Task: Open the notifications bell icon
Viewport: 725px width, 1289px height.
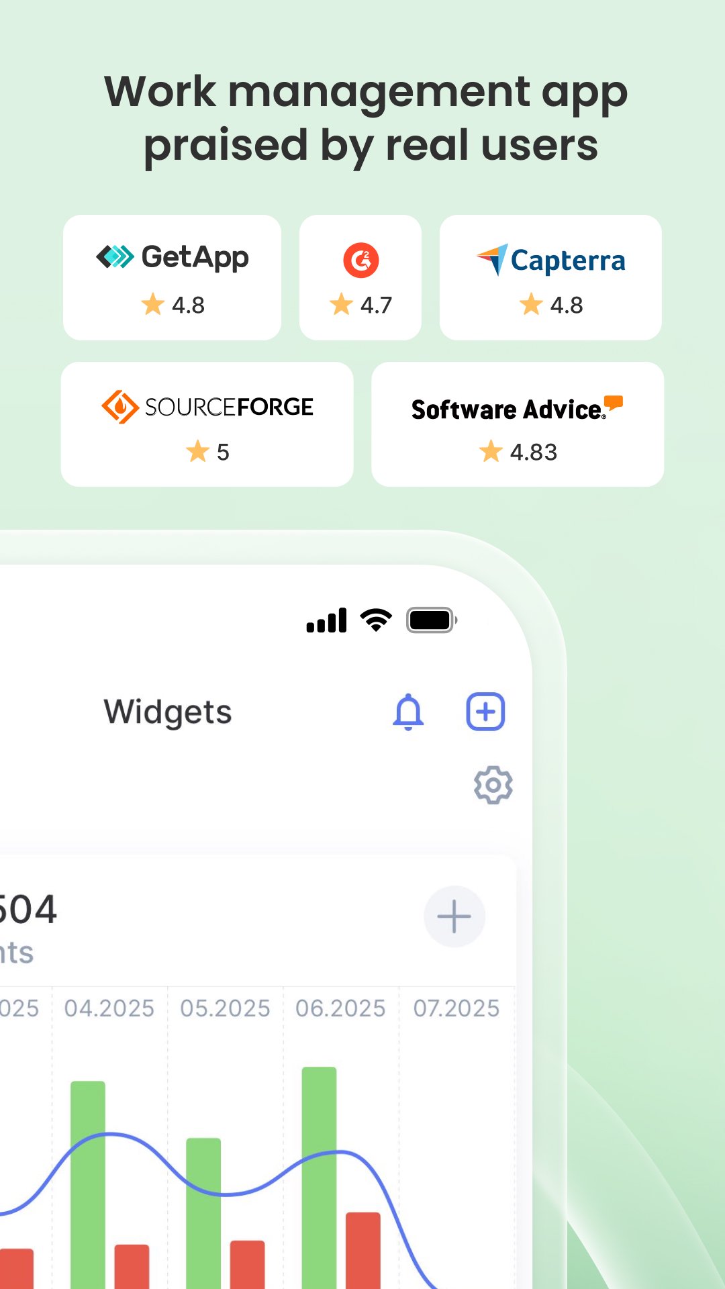Action: click(408, 712)
